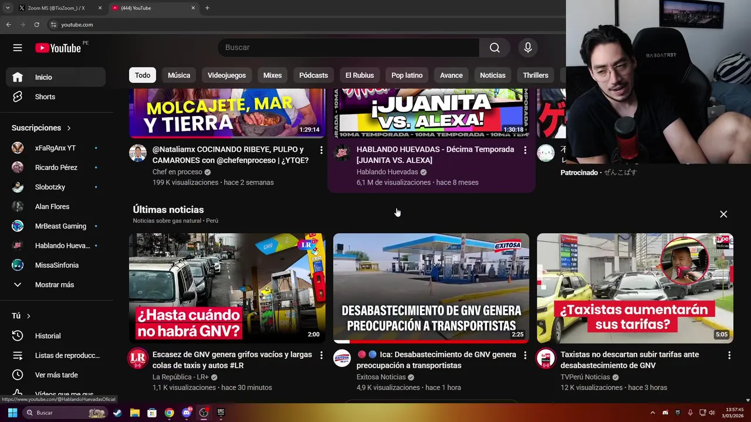Image resolution: width=751 pixels, height=422 pixels.
Task: Click the Buscar YouTube search field
Action: (x=349, y=47)
